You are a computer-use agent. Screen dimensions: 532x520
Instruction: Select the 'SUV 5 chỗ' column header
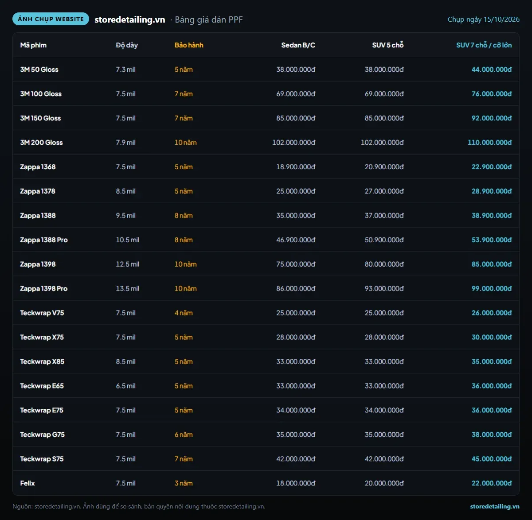(x=388, y=45)
